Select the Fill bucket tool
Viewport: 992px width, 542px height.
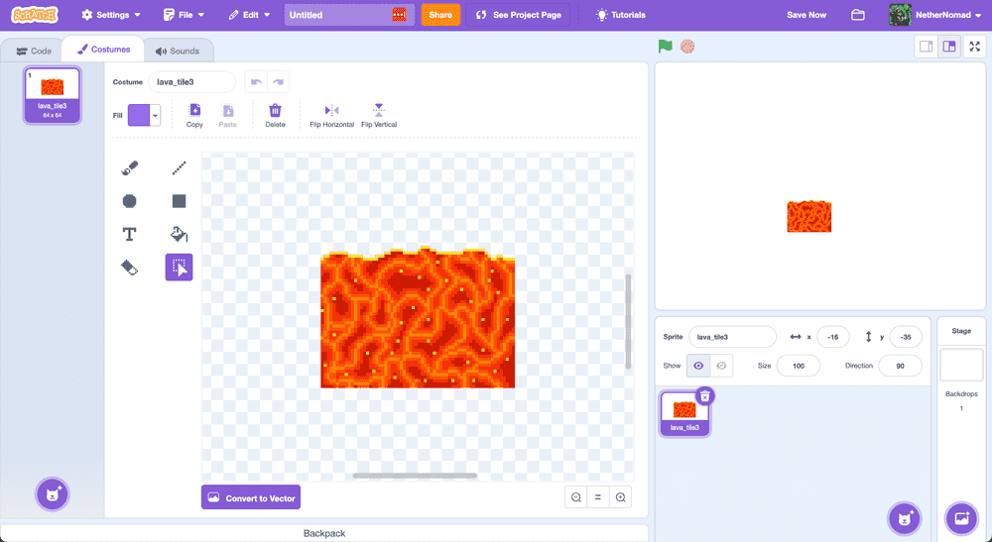(179, 235)
